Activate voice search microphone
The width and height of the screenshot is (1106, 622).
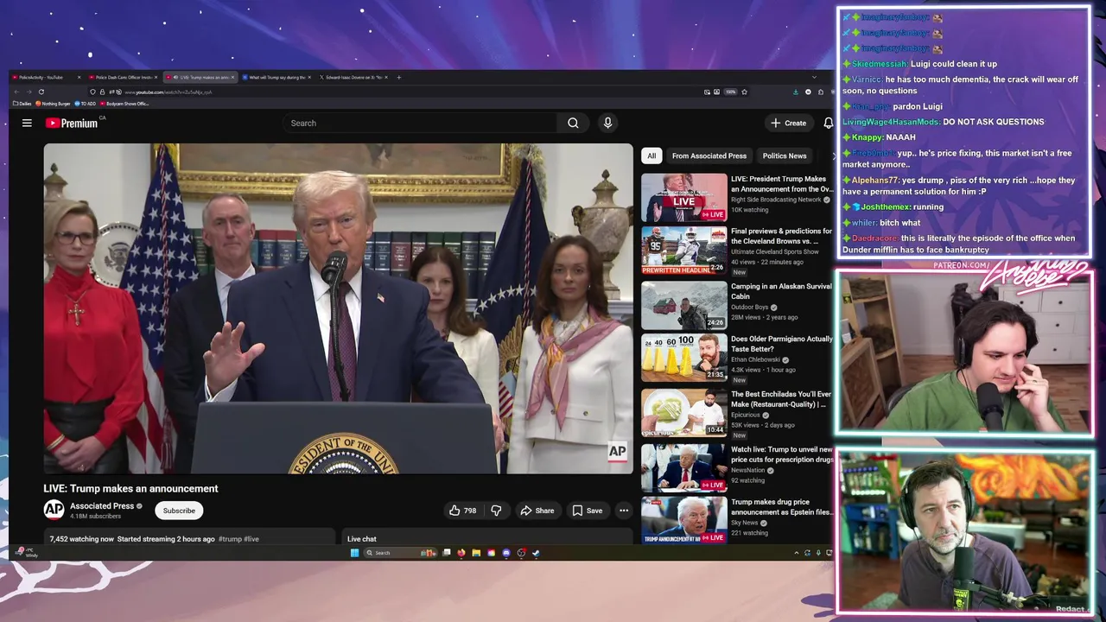coord(607,123)
